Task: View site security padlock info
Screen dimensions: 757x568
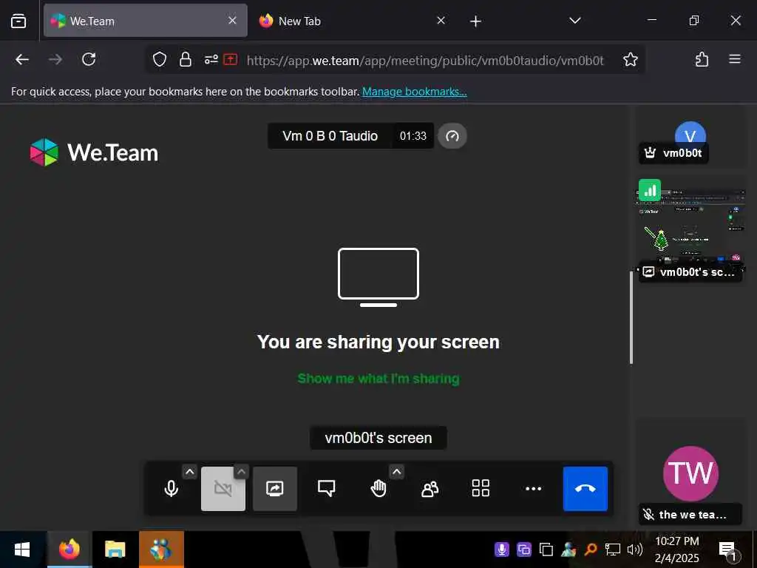Action: (x=186, y=59)
